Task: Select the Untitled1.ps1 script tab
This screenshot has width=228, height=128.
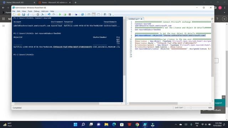Action: coord(134,19)
